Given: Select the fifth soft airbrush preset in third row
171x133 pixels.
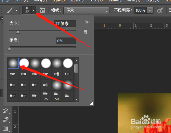Looking at the screenshot, I should (57, 85).
